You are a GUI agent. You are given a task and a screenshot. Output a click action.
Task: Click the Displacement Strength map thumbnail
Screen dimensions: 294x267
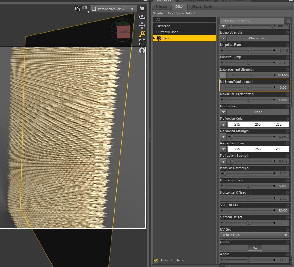[223, 75]
